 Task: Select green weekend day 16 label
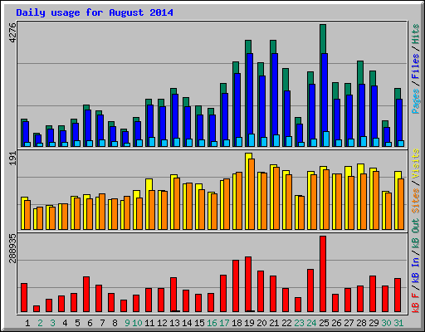(212, 323)
